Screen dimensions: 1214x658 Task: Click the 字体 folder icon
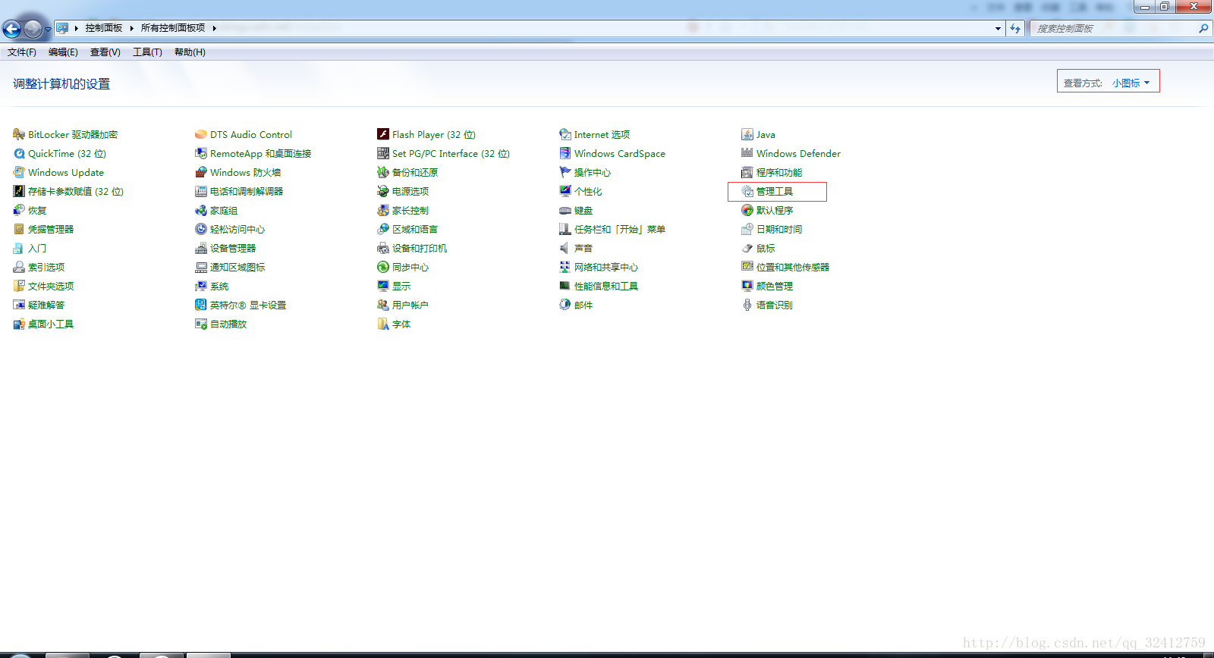tap(383, 324)
